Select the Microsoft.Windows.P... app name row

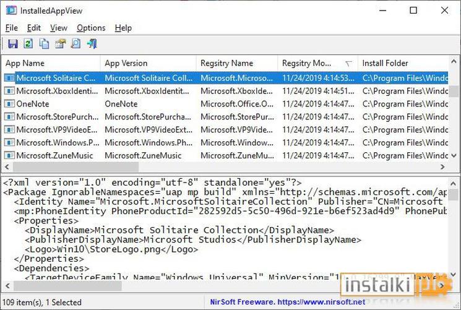point(58,143)
